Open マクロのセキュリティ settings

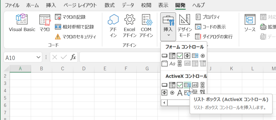coord(75,36)
